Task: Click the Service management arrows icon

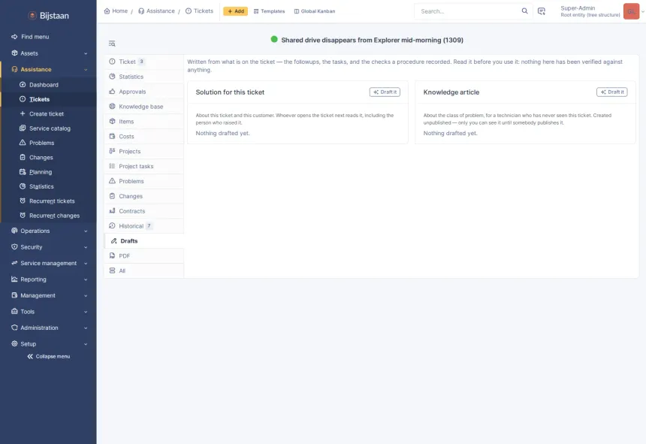Action: (14, 263)
